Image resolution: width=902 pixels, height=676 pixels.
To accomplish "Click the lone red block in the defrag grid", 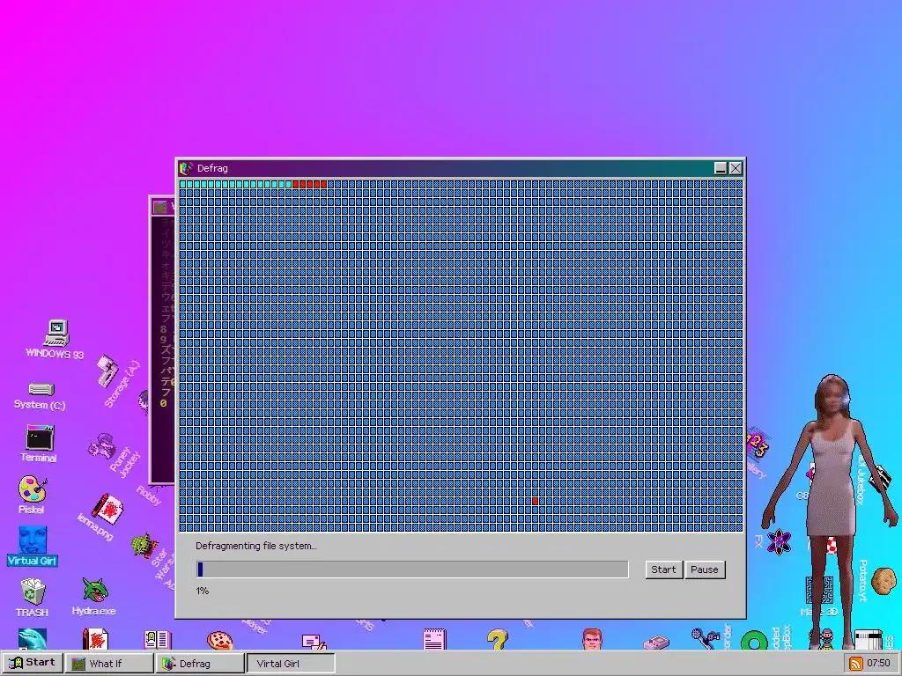I will 535,501.
